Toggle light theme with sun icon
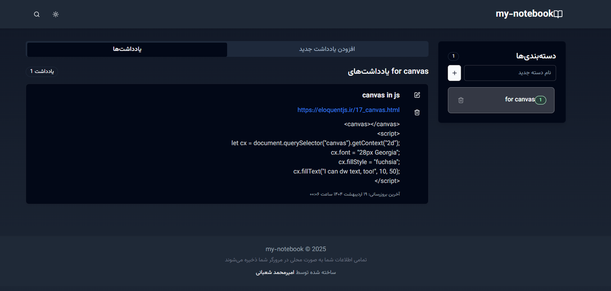This screenshot has height=291, width=611. click(x=56, y=14)
